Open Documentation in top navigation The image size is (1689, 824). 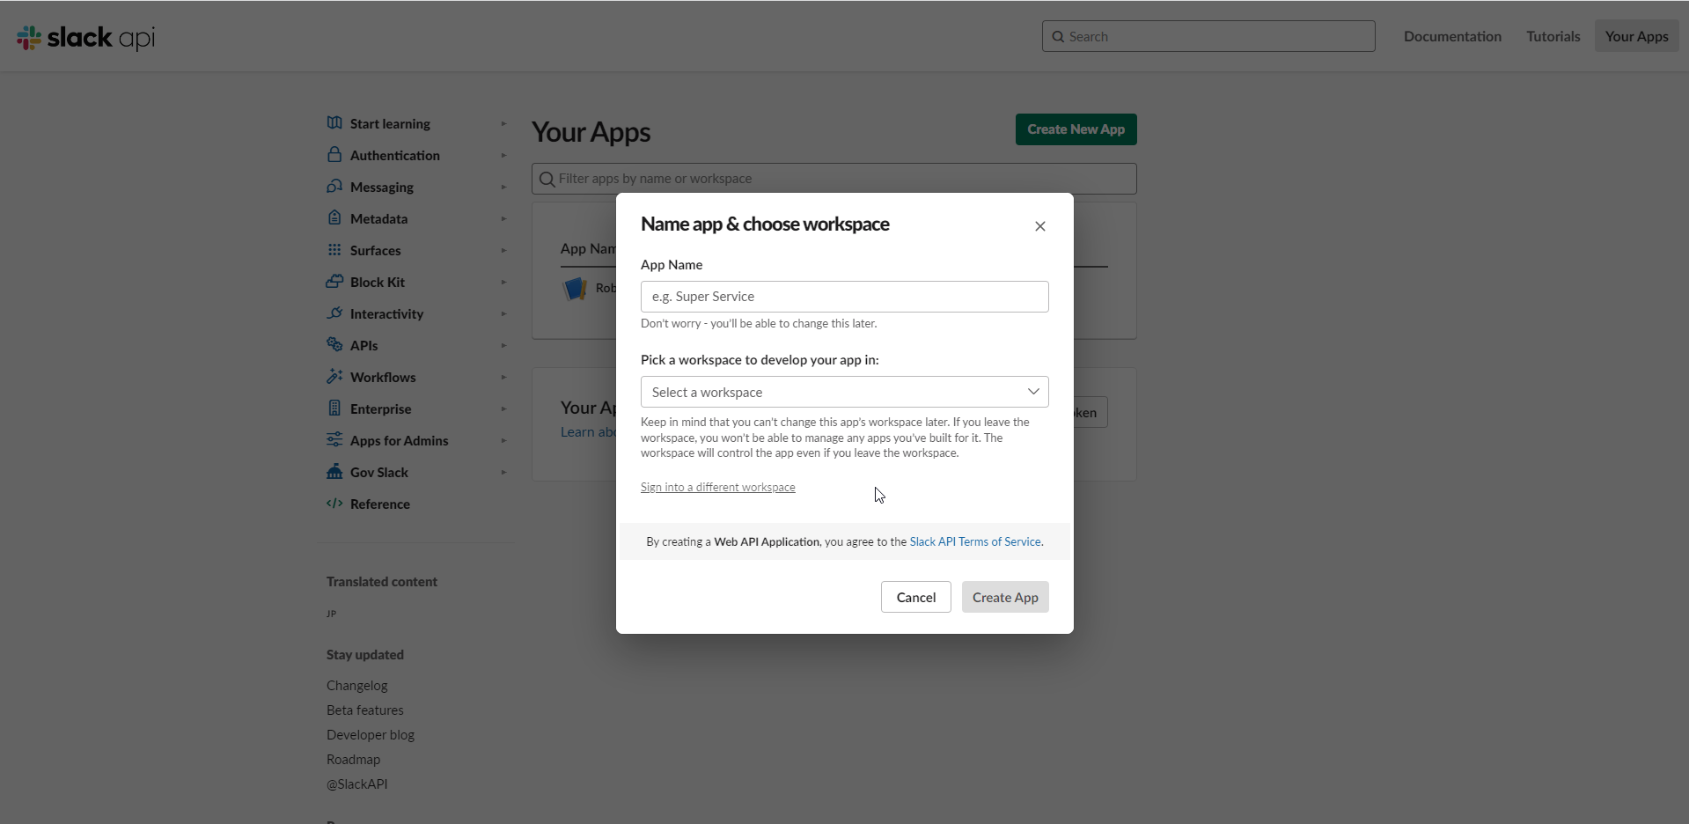tap(1452, 36)
